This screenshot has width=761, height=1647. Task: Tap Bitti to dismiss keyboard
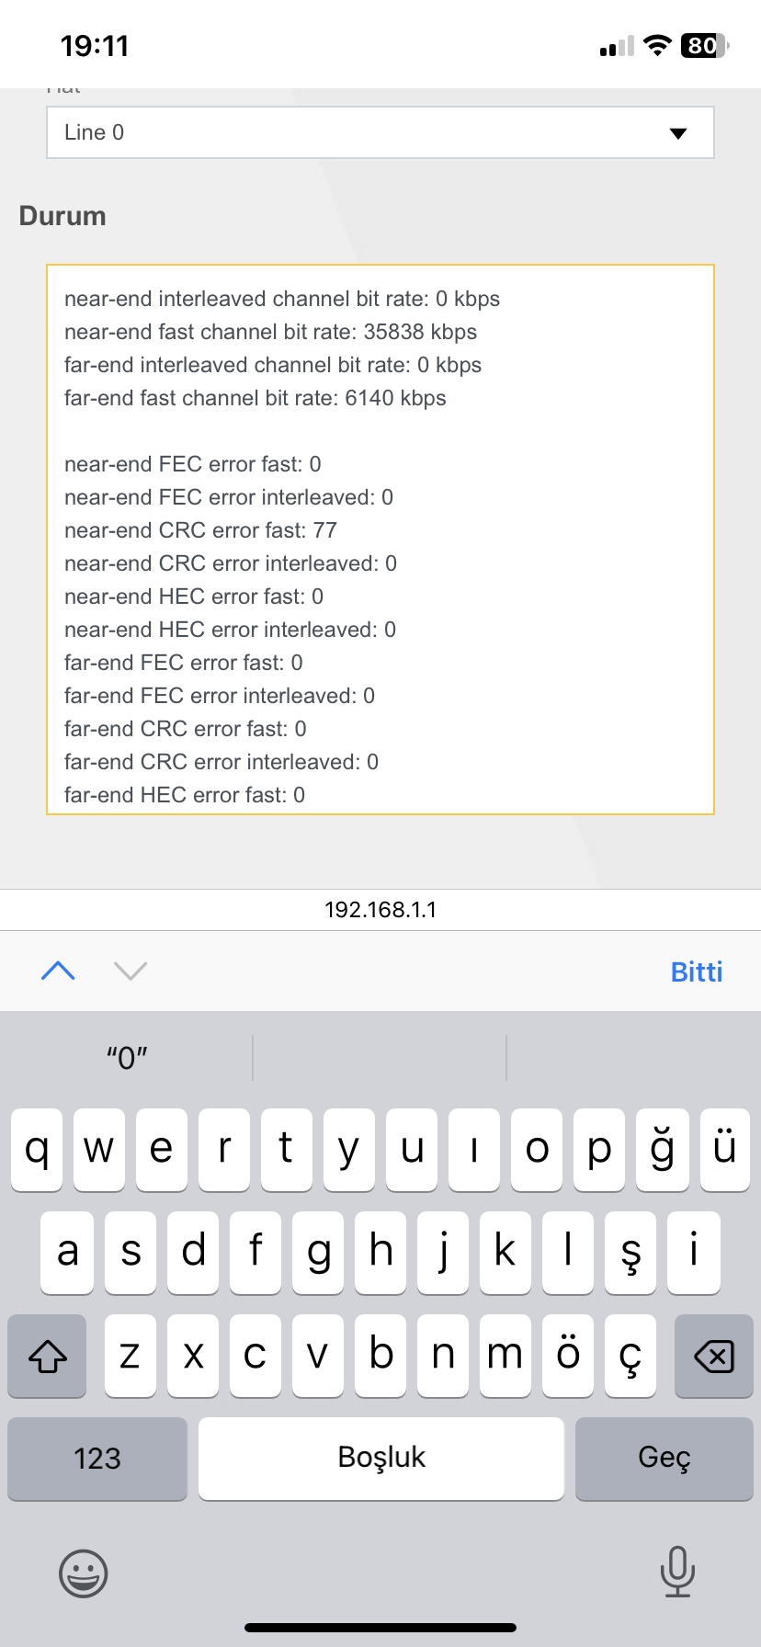pos(696,971)
